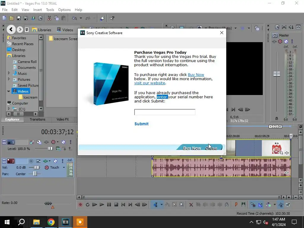
Task: Click the Lock event padlock icon
Action: coord(227,205)
